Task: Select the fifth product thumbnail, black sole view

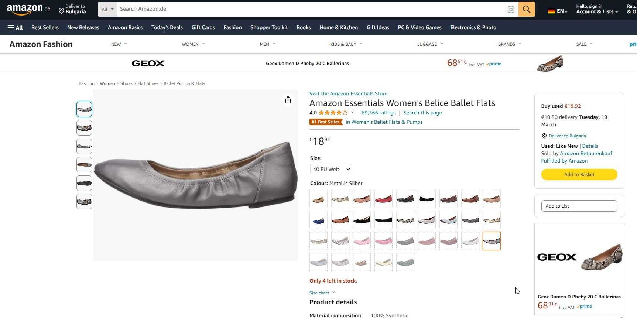Action: click(84, 183)
